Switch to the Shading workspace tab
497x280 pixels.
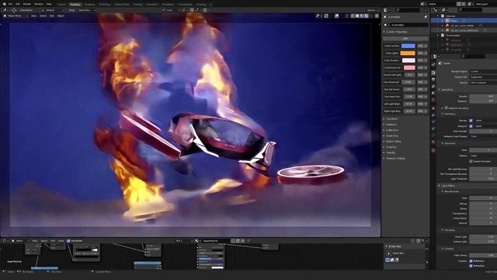point(137,5)
